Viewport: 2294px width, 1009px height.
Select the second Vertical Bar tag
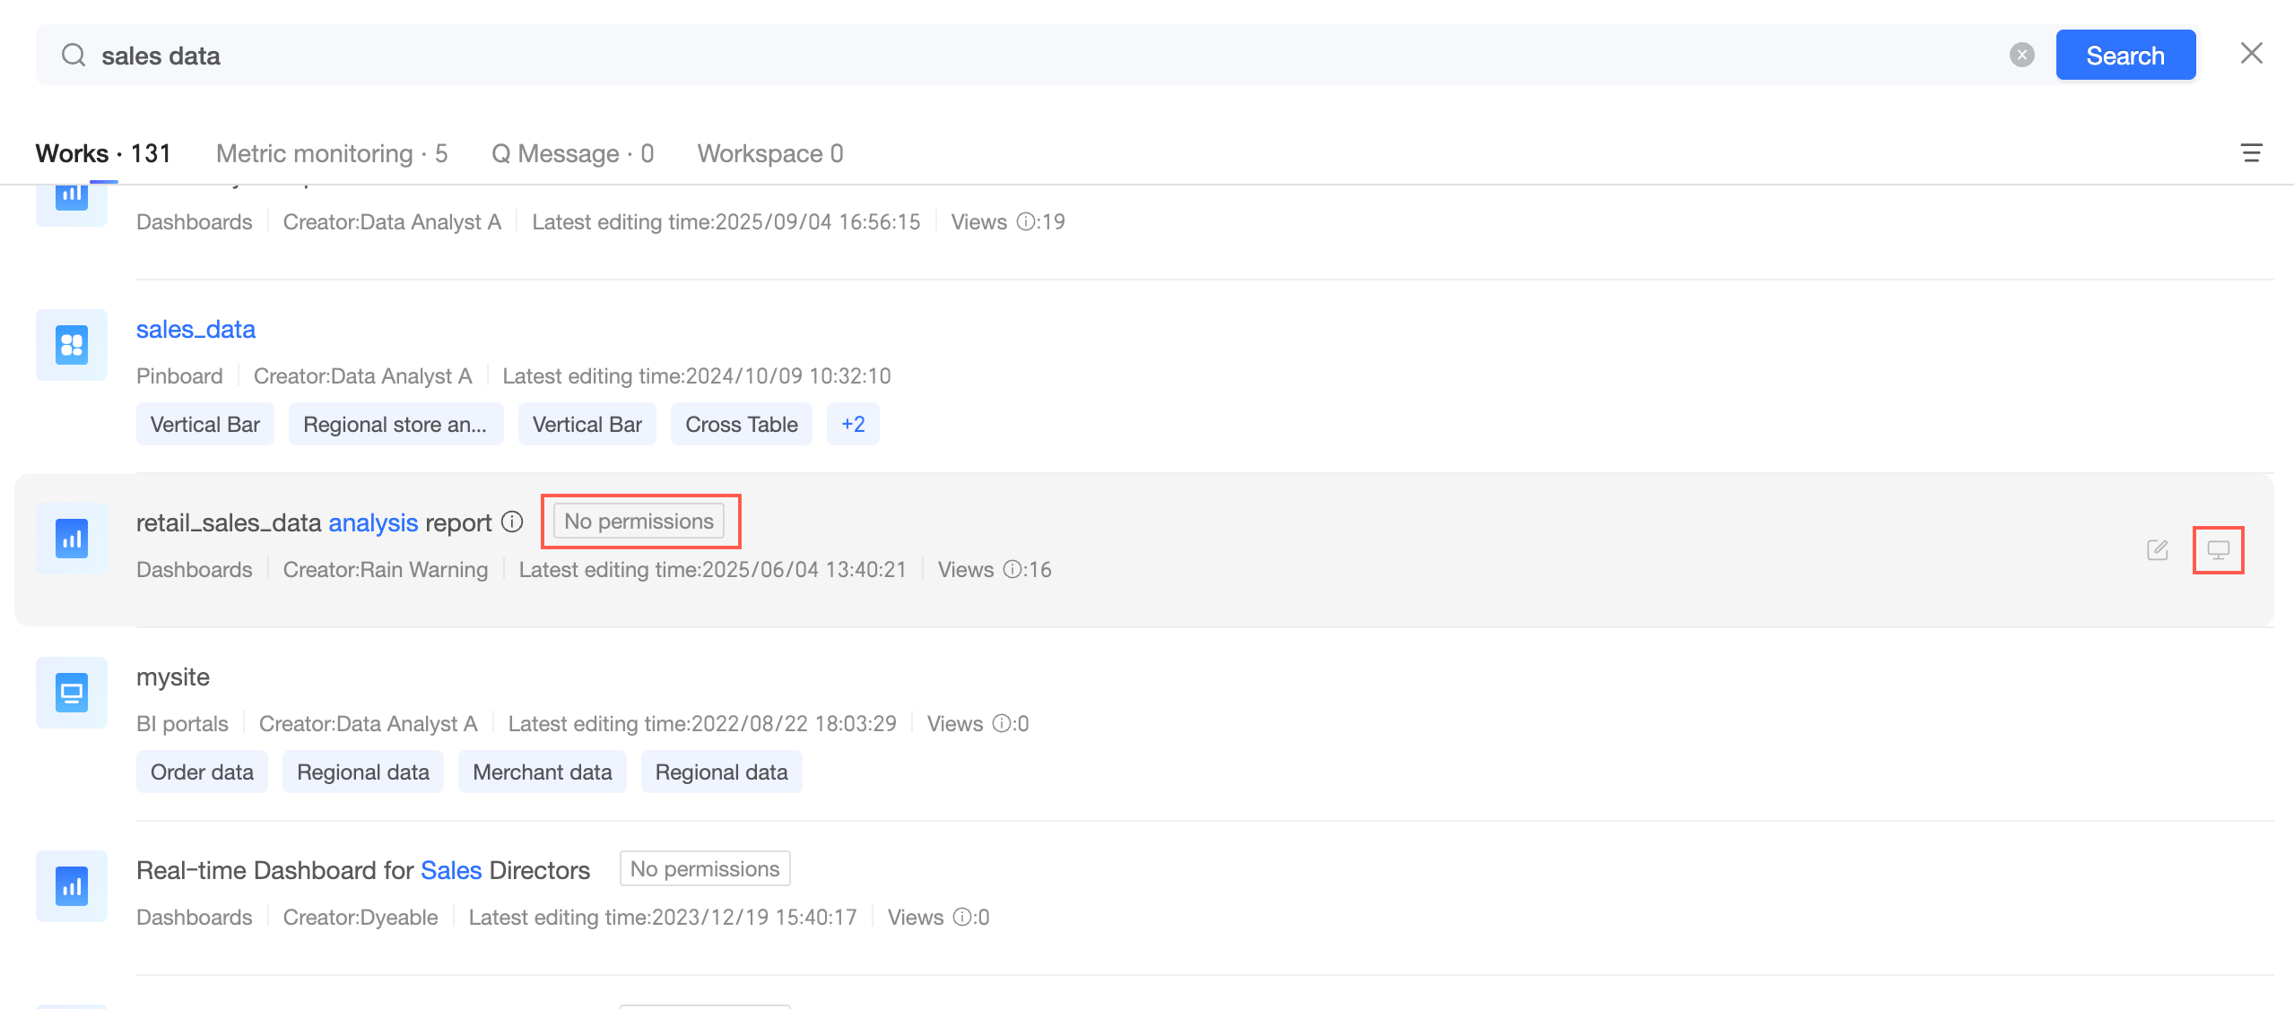pos(587,425)
